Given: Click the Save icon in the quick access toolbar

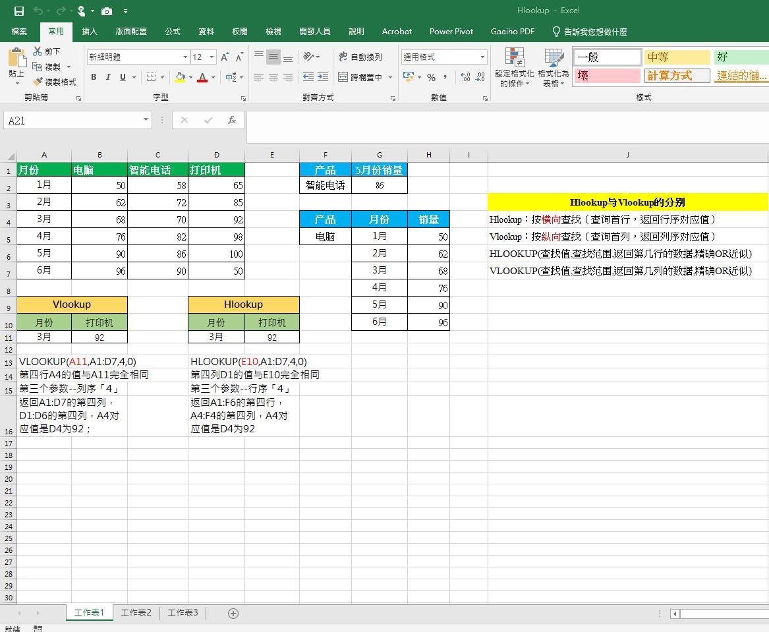Looking at the screenshot, I should coord(18,11).
